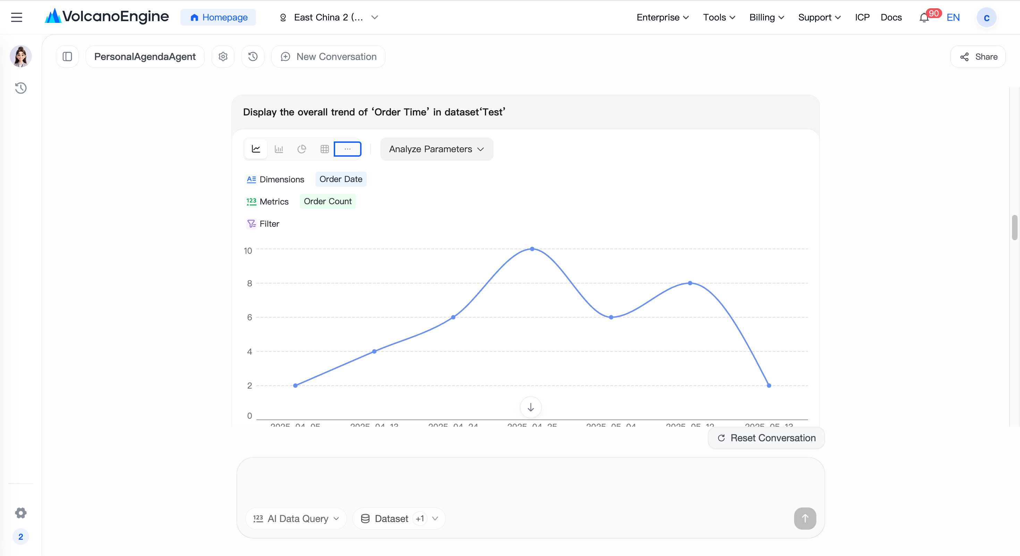Screen dimensions: 1020x556
Task: Open the Enterprise menu
Action: tap(662, 17)
